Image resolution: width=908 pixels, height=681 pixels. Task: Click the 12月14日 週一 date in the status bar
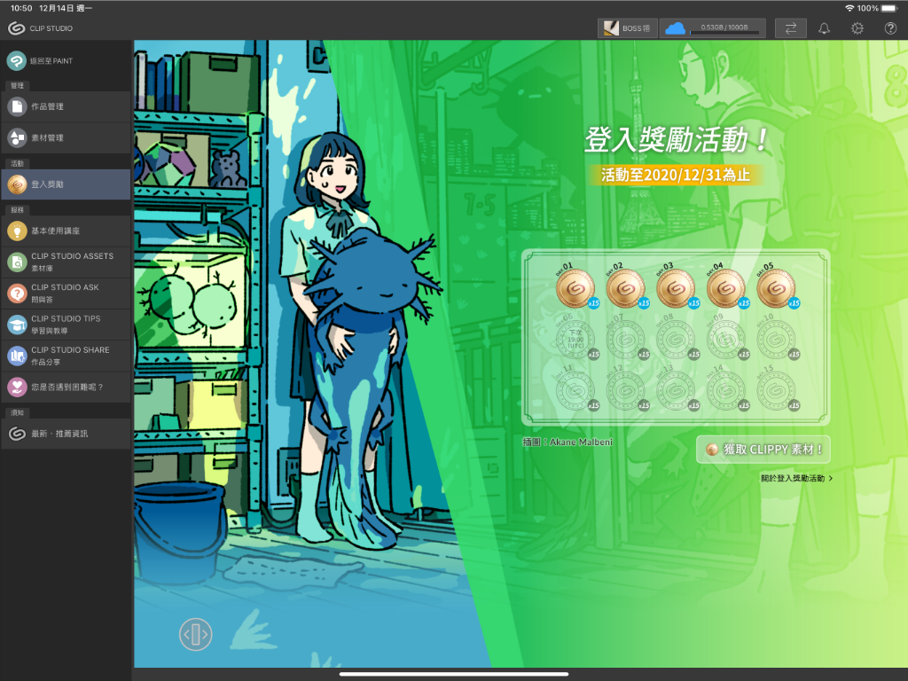66,8
